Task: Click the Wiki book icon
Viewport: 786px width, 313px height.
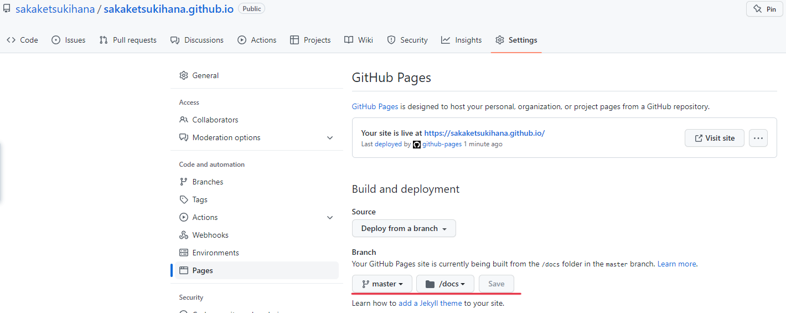Action: [349, 40]
